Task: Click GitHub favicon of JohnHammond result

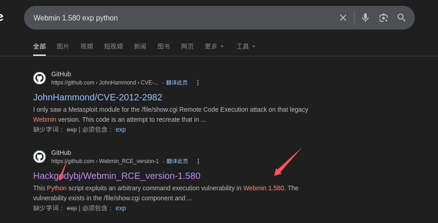Action: pyautogui.click(x=39, y=78)
